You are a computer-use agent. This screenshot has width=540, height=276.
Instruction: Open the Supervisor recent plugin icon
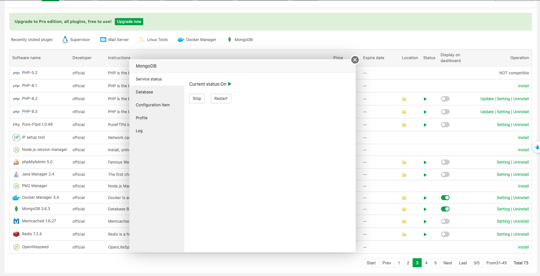pyautogui.click(x=65, y=40)
